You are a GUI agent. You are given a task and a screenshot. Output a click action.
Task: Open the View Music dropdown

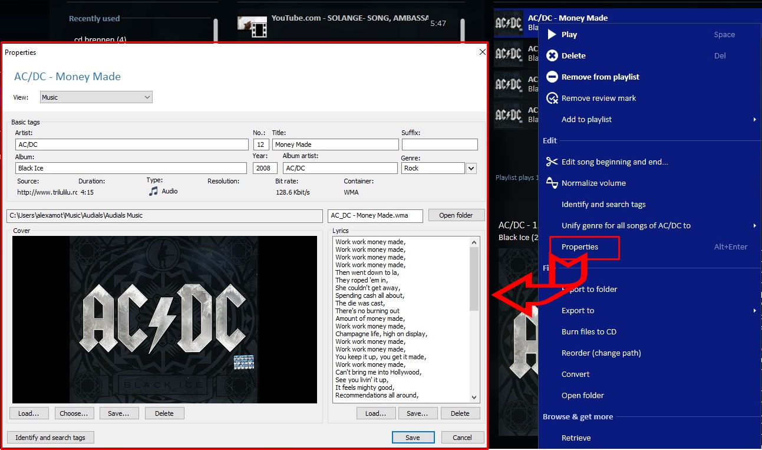coord(96,97)
